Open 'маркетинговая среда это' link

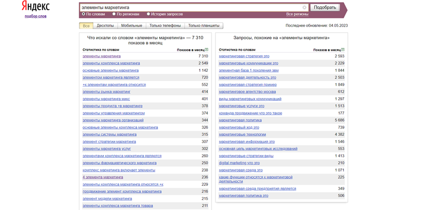241,170
